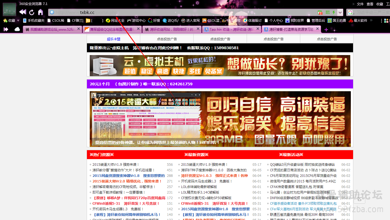Open the CSOL蓝 bookmark
The image size is (390, 220).
pyautogui.click(x=211, y=21)
